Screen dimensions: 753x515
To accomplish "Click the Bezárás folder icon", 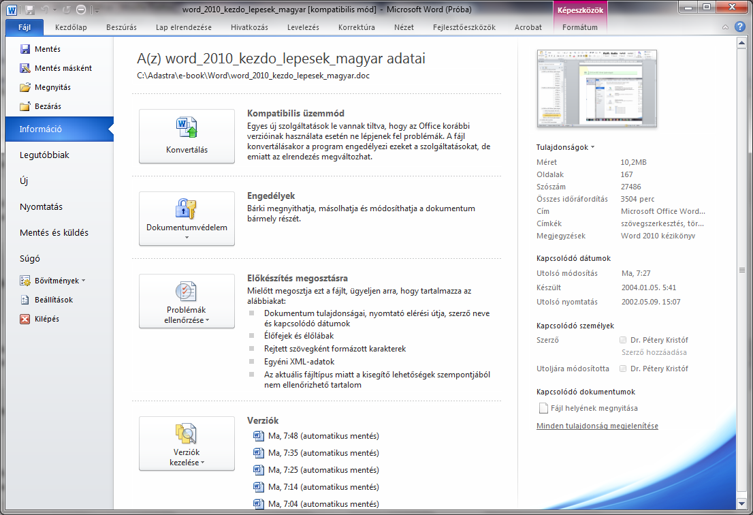I will pos(25,107).
